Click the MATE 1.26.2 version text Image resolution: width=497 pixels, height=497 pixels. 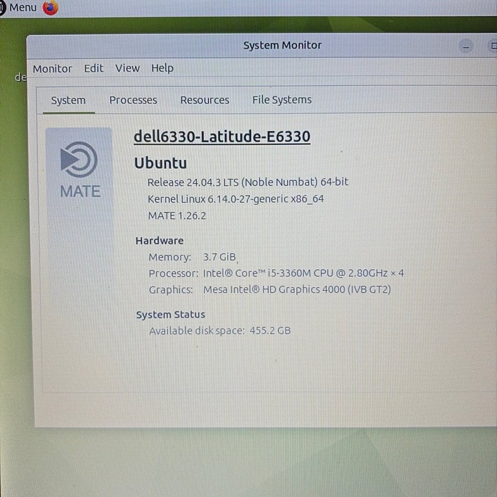click(177, 215)
